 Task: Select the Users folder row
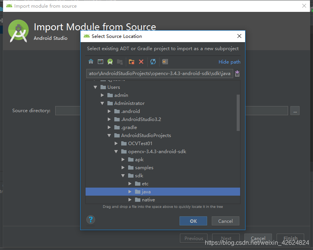pyautogui.click(x=163, y=87)
